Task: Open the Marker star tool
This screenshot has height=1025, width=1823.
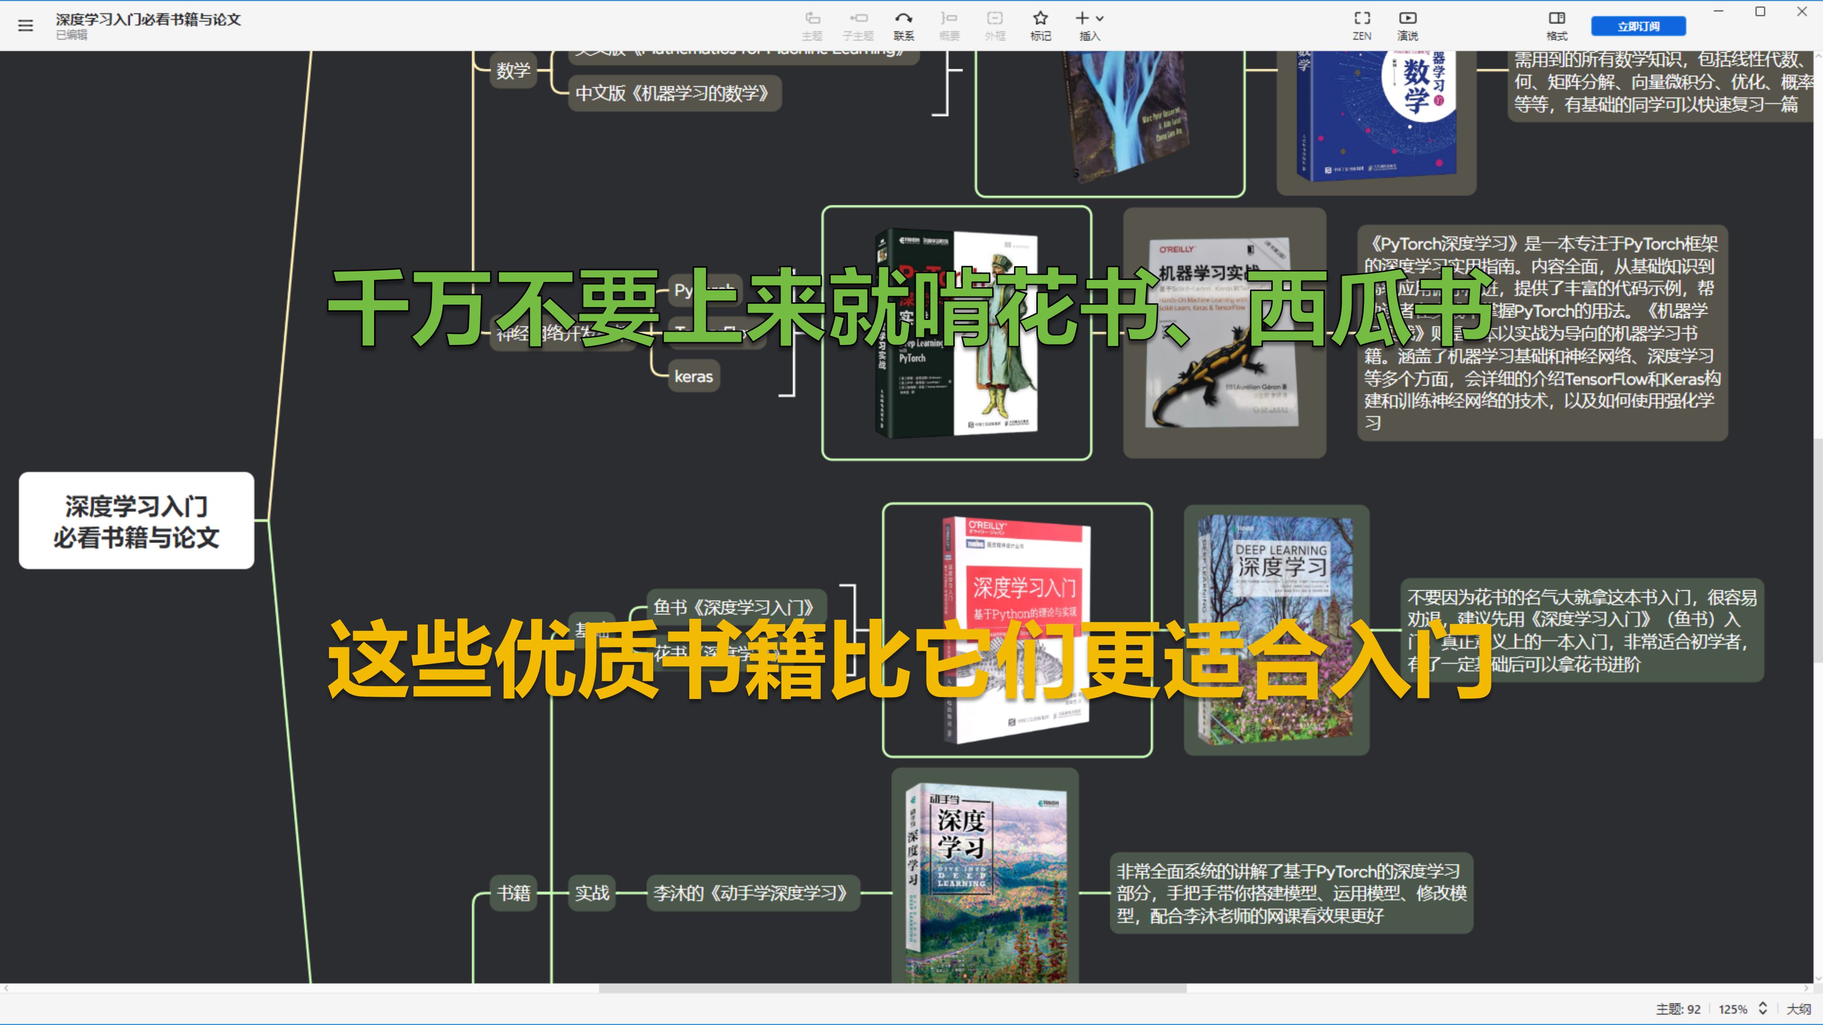Action: point(1040,26)
